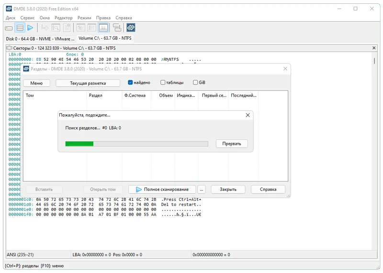The height and width of the screenshot is (273, 383).
Task: Click the 'Del to restart..' ASCII text
Action: tap(181, 205)
